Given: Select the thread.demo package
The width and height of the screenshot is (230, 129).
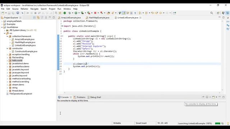Looking at the screenshot, I should [x=18, y=91].
